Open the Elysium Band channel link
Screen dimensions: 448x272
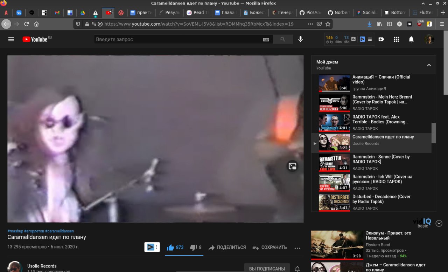coord(378,245)
